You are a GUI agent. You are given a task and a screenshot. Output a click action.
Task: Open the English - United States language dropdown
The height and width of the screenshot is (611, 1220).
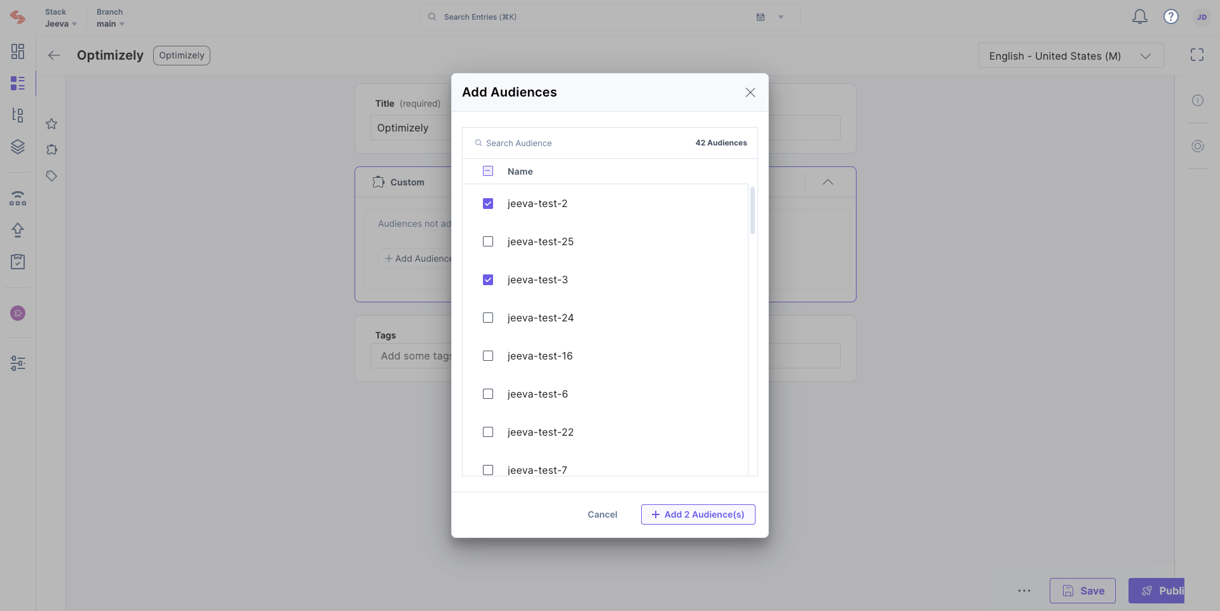(x=1071, y=56)
